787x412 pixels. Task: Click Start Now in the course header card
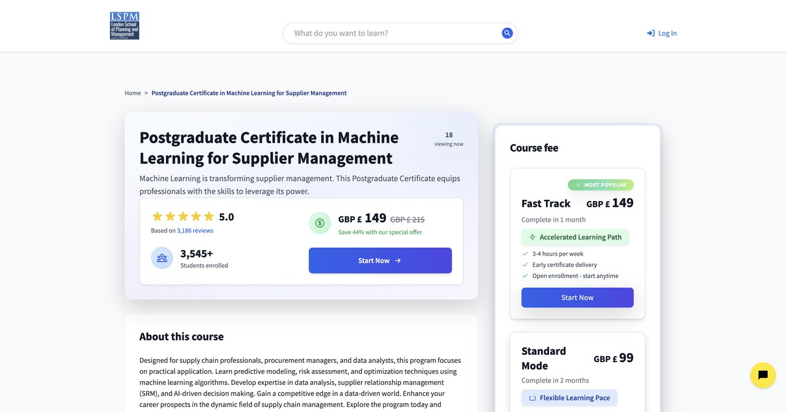tap(380, 261)
